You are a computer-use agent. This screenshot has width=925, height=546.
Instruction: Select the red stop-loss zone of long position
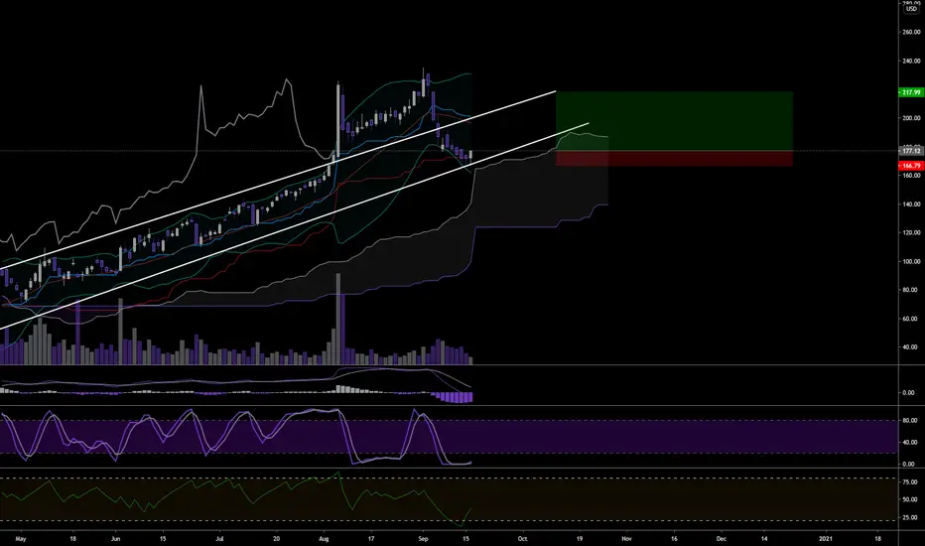click(674, 158)
